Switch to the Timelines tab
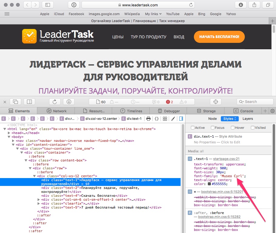This screenshot has width=276, height=233. (131, 111)
